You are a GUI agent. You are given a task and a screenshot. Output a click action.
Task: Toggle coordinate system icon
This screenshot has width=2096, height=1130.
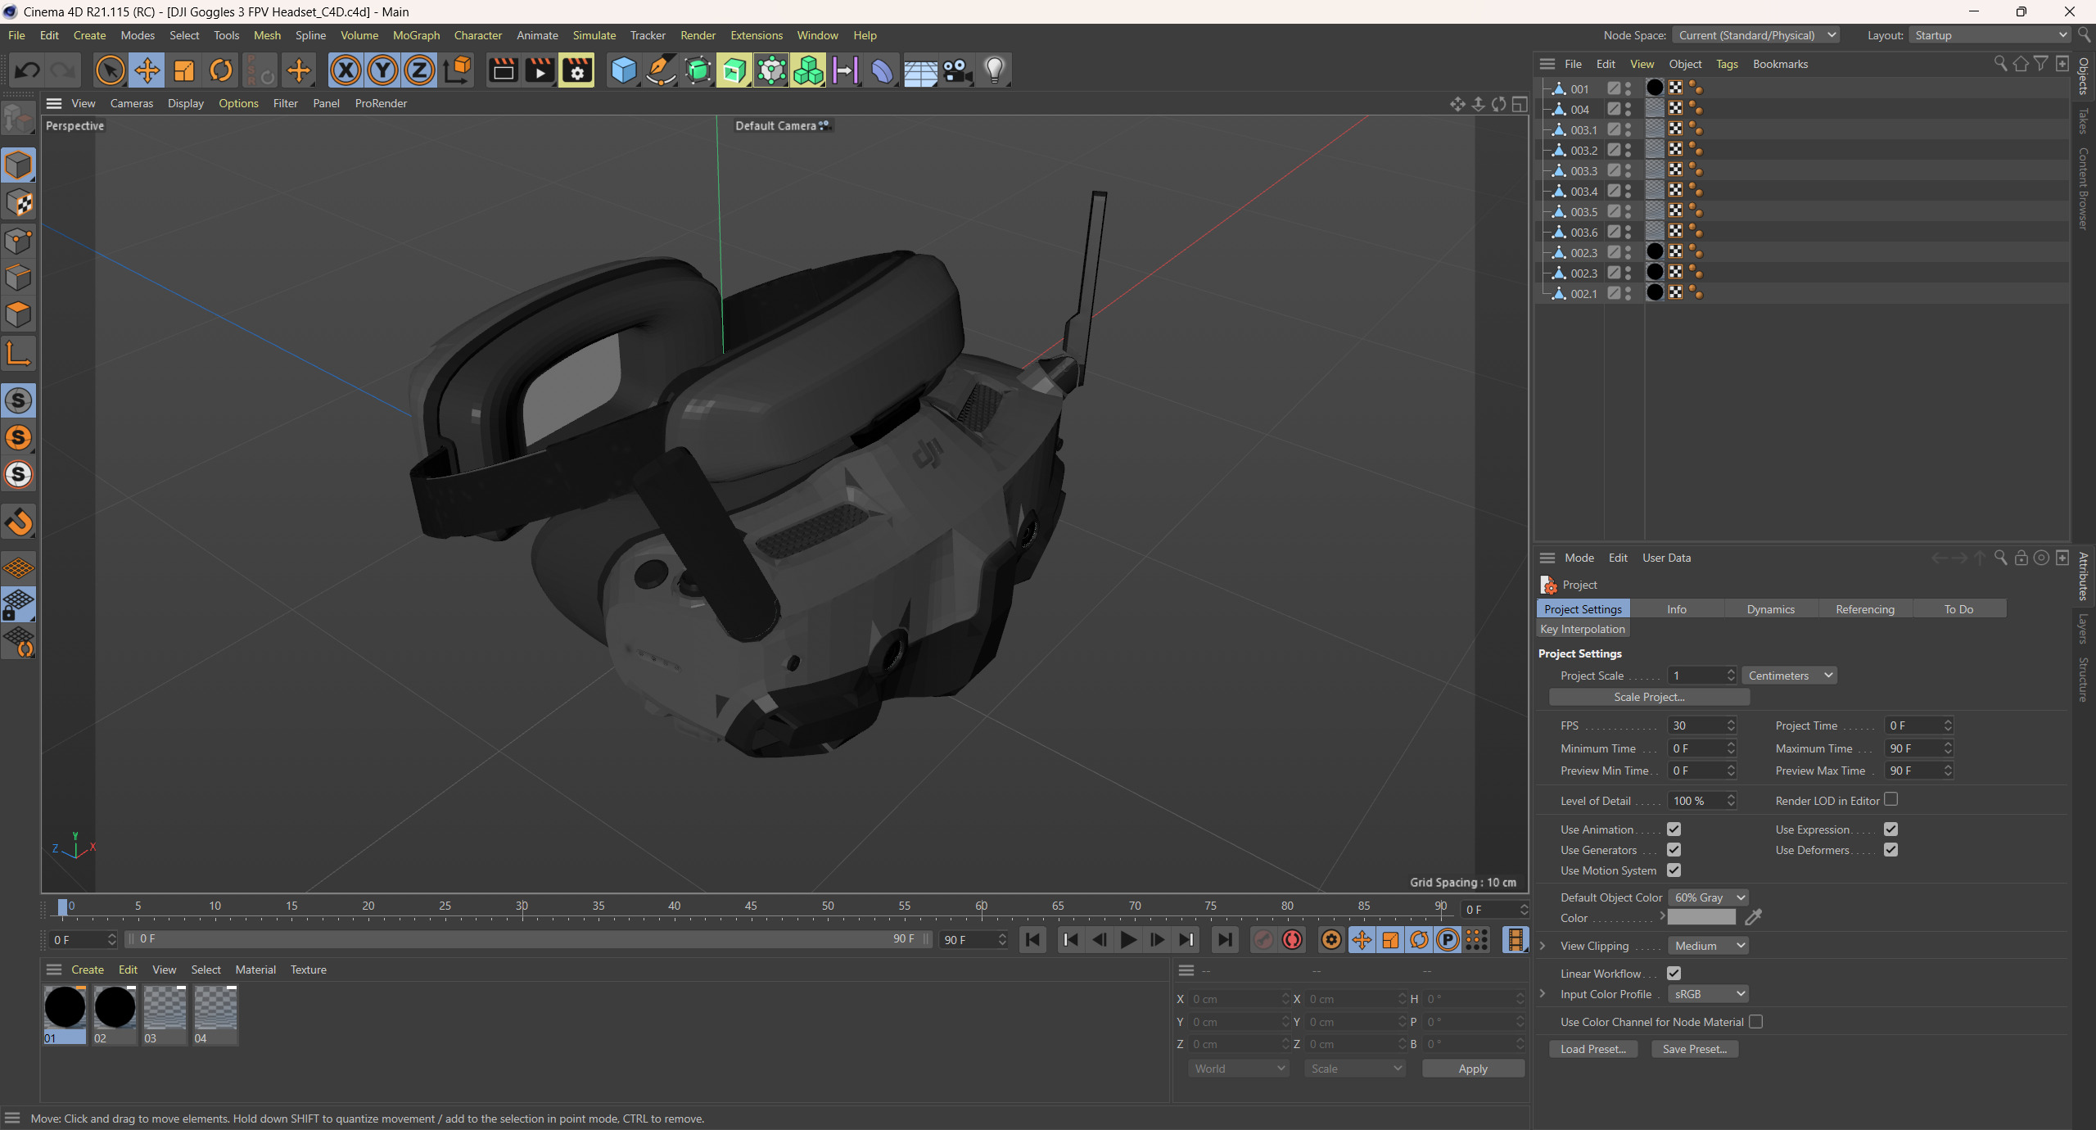(458, 70)
